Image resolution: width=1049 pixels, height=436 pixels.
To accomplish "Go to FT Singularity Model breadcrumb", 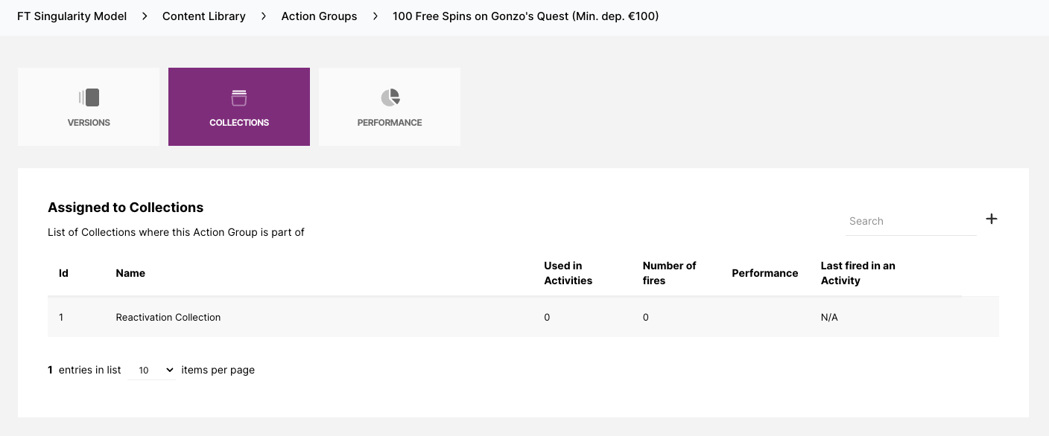I will [72, 16].
